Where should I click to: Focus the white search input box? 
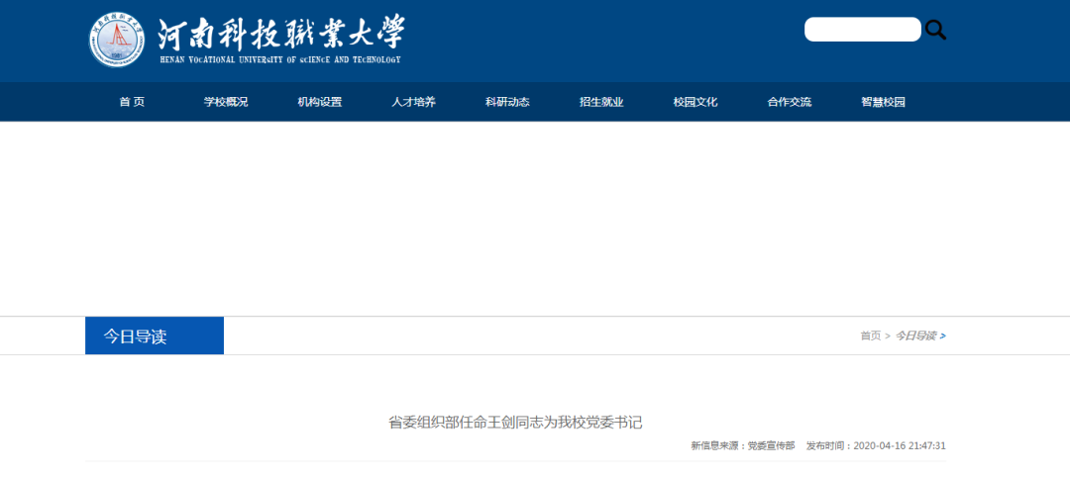click(862, 30)
